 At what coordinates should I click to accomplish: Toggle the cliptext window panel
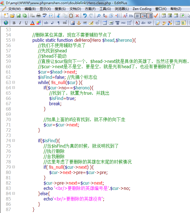163,16
